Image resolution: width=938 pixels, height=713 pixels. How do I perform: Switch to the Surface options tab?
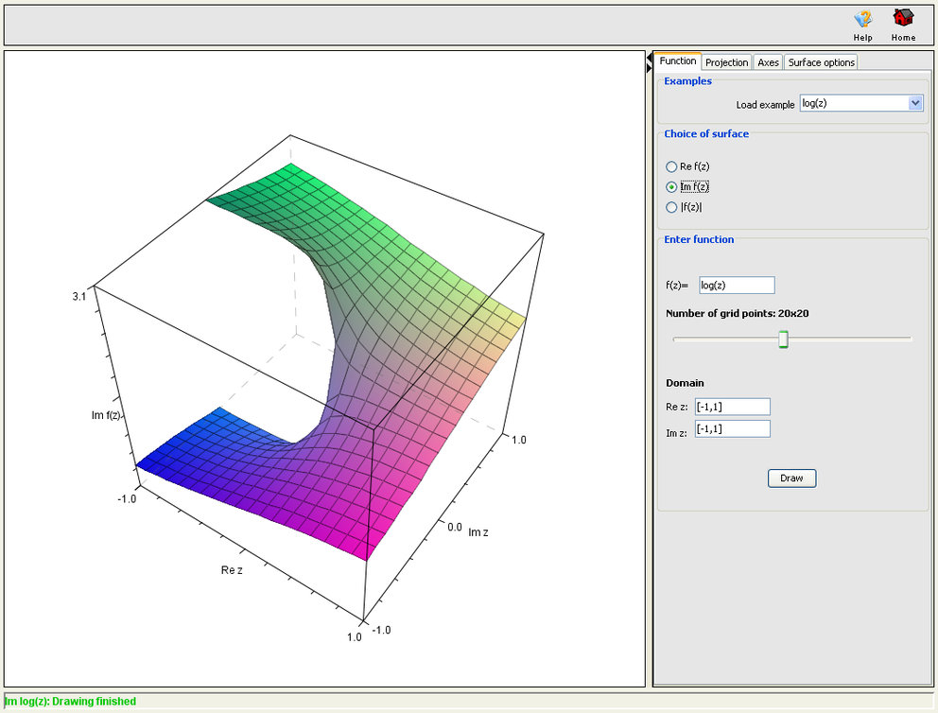click(x=821, y=61)
